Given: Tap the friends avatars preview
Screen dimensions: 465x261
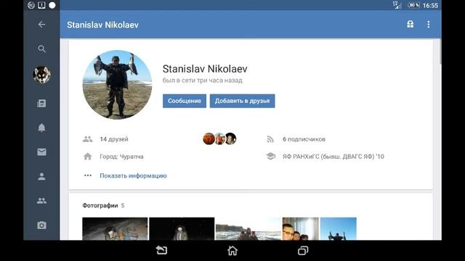Looking at the screenshot, I should (x=219, y=138).
